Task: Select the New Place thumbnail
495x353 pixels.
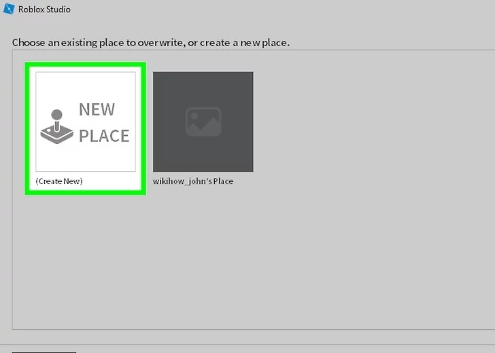Action: [86, 122]
